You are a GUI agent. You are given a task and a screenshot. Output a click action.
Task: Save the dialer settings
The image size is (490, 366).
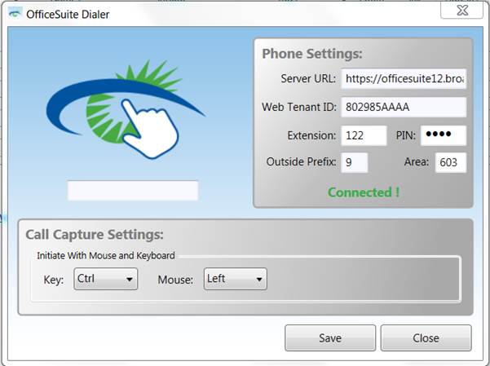330,337
